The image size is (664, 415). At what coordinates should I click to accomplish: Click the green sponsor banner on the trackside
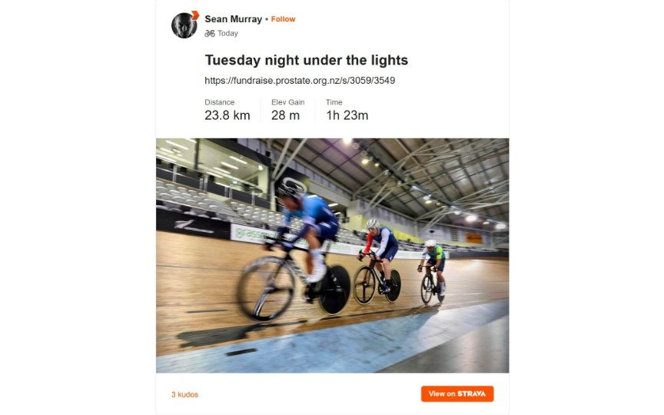pos(254,234)
